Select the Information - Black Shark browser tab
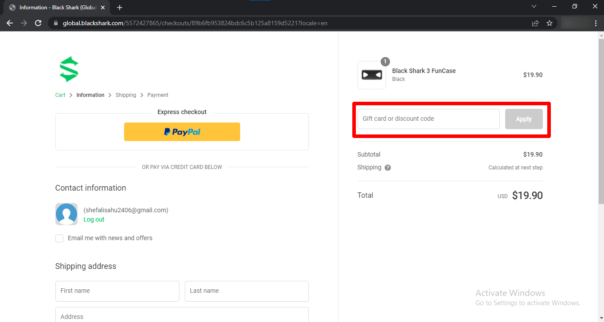The height and width of the screenshot is (322, 604). click(58, 8)
